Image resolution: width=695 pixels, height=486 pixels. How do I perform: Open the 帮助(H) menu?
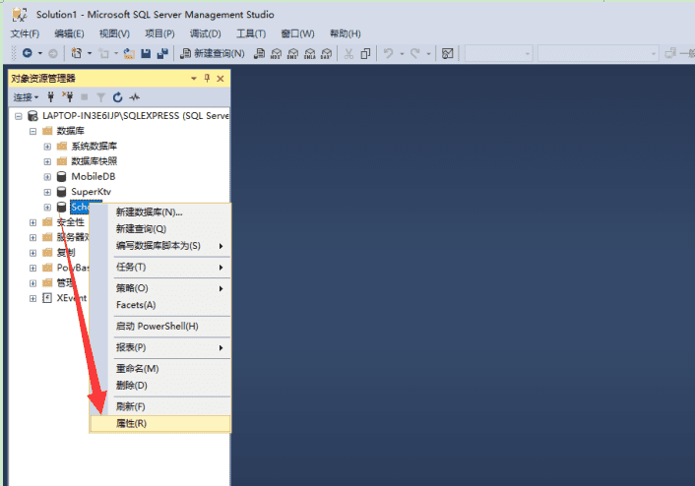click(x=345, y=33)
